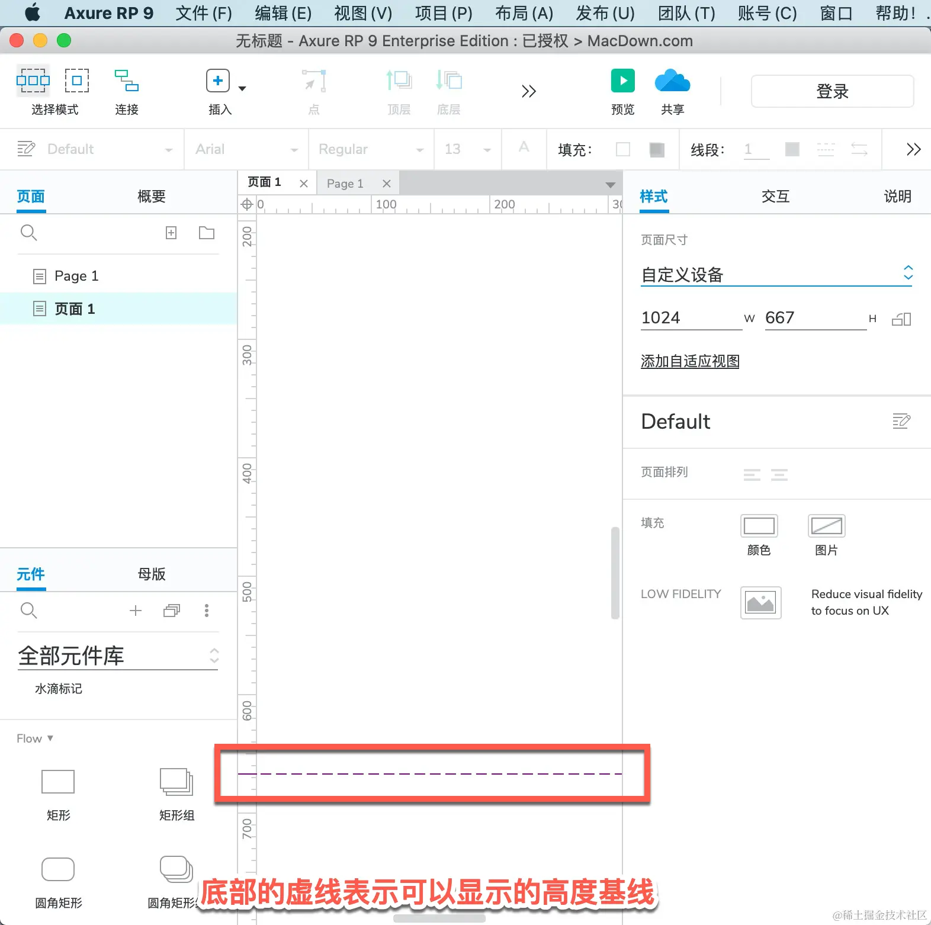Click the 点 point tool icon
Viewport: 931px width, 925px height.
tap(314, 81)
